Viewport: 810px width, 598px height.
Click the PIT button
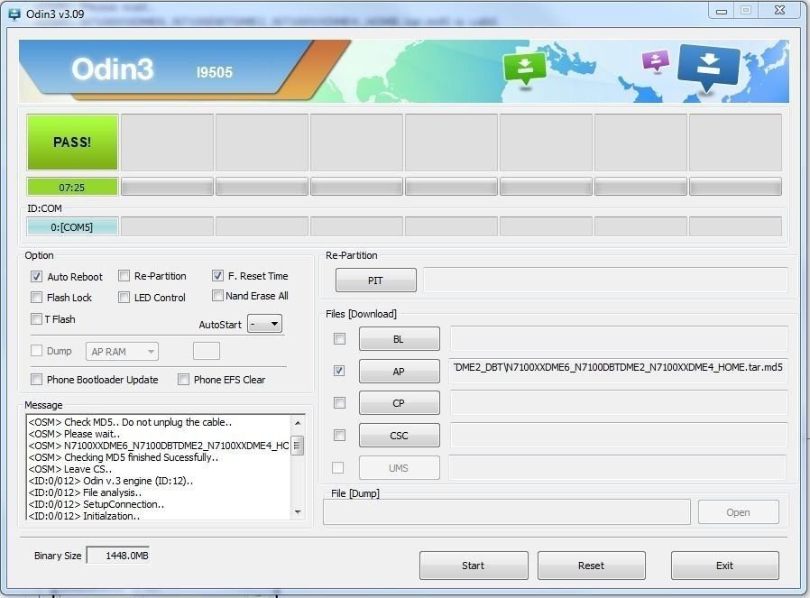click(x=375, y=281)
